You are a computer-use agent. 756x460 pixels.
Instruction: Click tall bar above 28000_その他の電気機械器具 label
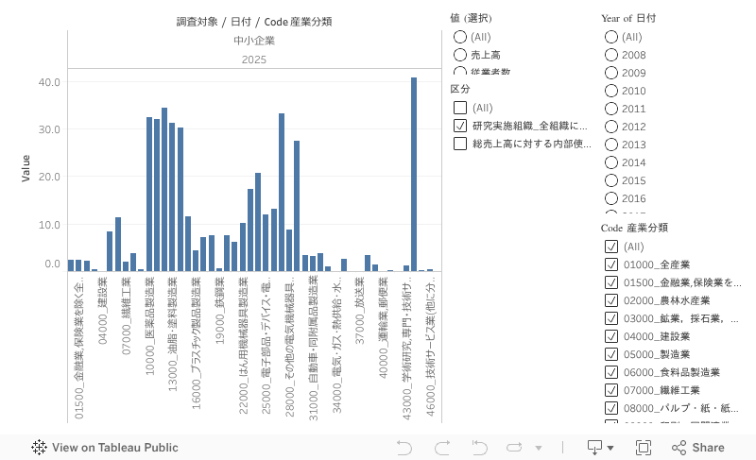click(x=282, y=192)
